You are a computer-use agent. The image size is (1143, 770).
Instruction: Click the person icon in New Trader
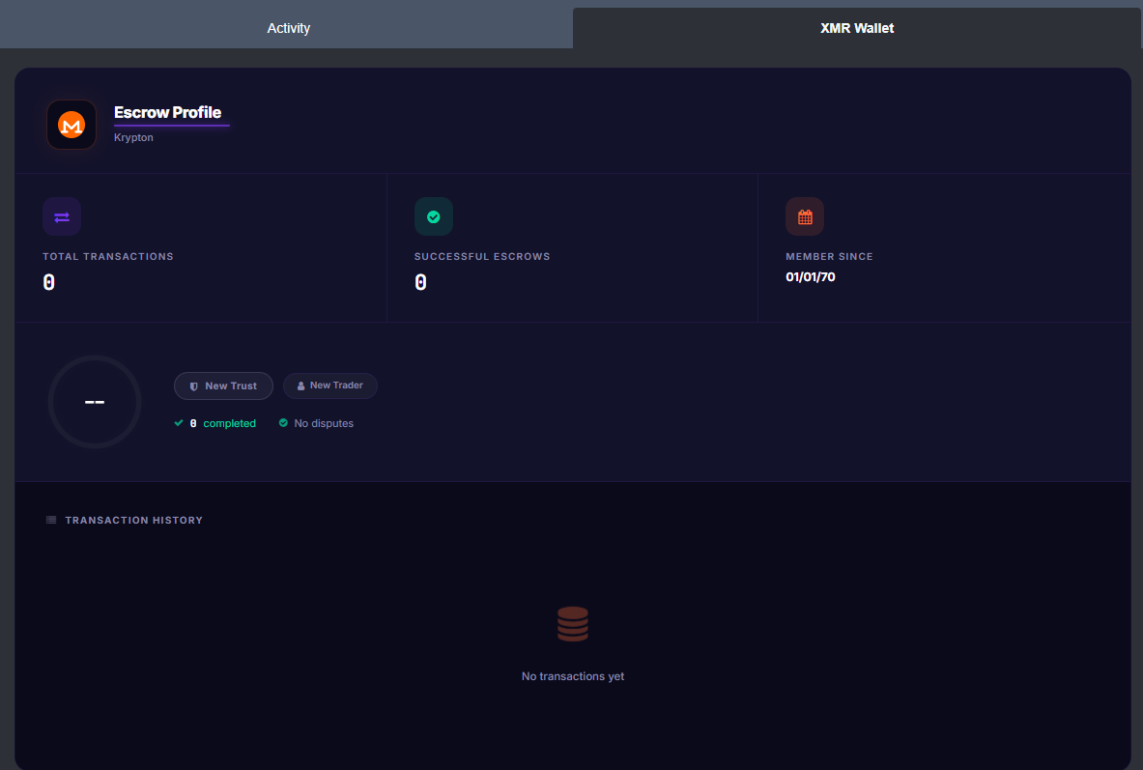(301, 385)
